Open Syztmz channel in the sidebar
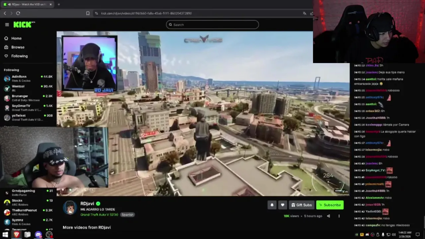This screenshot has height=239, width=425. coord(28,221)
